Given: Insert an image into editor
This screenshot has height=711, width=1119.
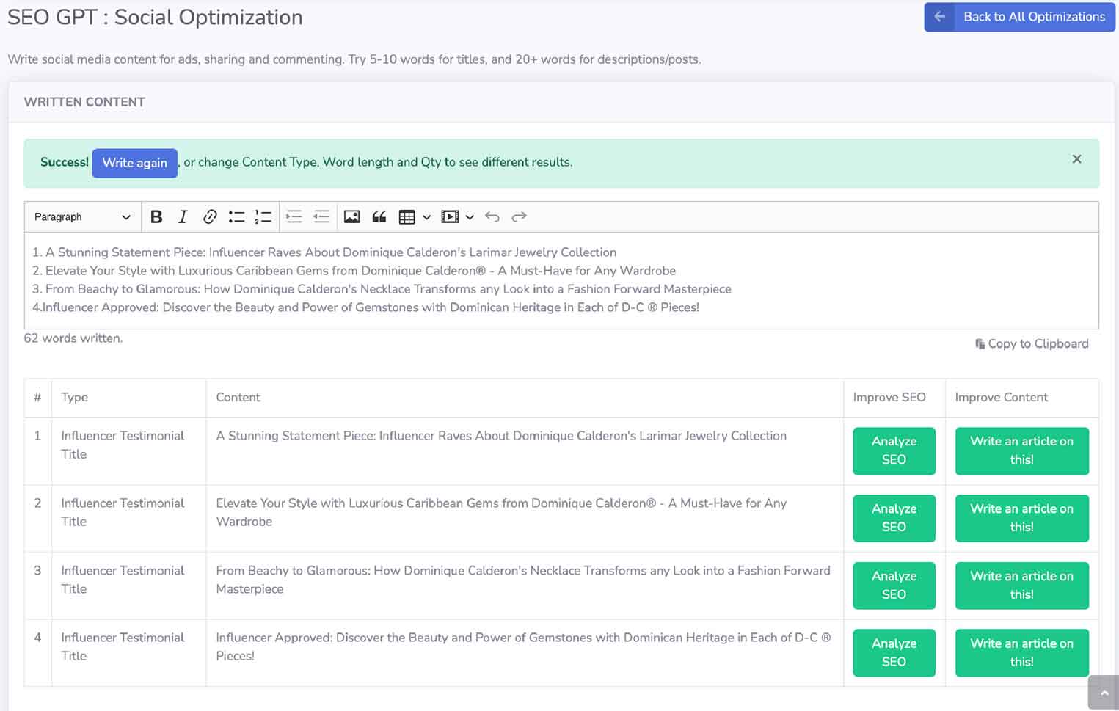Looking at the screenshot, I should pos(352,216).
